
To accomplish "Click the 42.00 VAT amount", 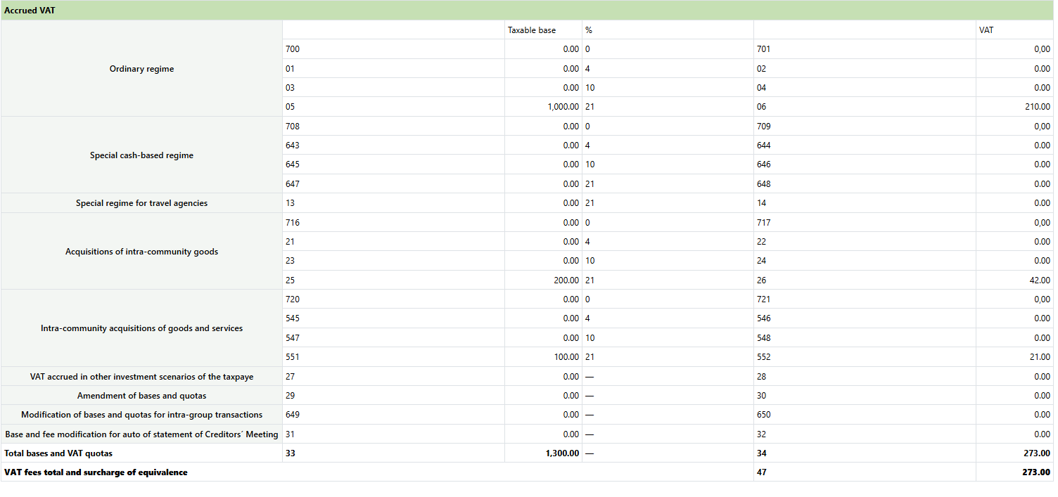I will pos(1039,280).
